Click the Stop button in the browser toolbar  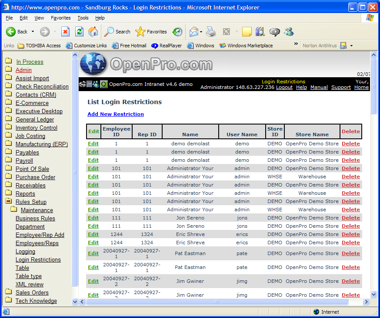coord(65,32)
